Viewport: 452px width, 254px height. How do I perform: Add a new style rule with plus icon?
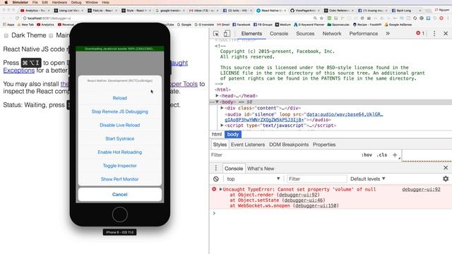(x=395, y=155)
